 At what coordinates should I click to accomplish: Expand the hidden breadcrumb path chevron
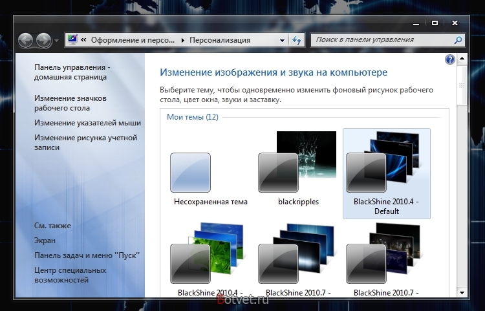coord(83,40)
